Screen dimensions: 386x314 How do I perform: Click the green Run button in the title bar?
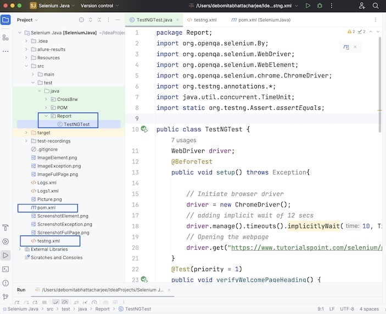coord(307,5)
